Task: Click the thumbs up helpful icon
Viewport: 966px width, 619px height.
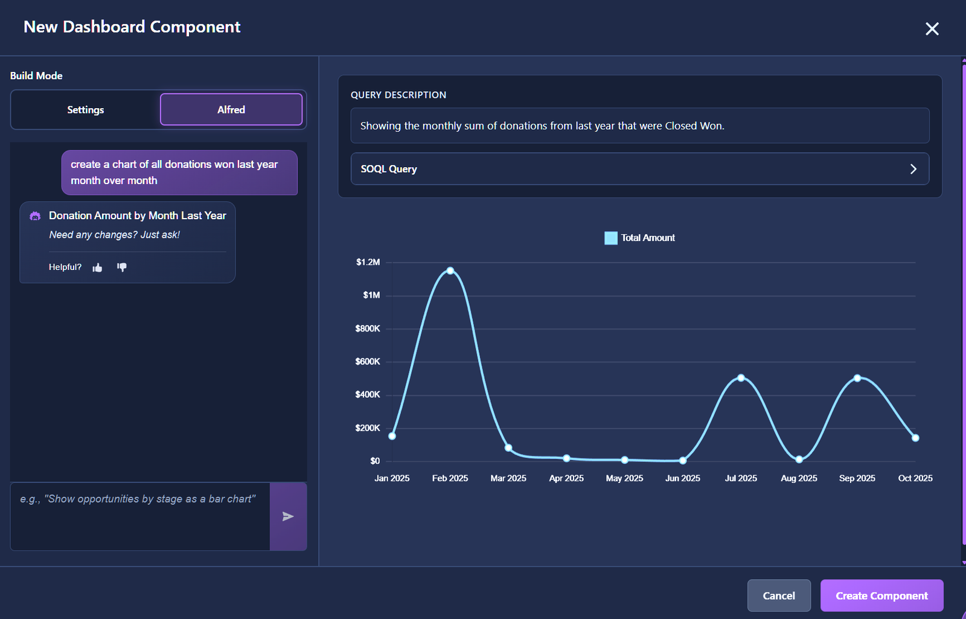Action: tap(97, 268)
